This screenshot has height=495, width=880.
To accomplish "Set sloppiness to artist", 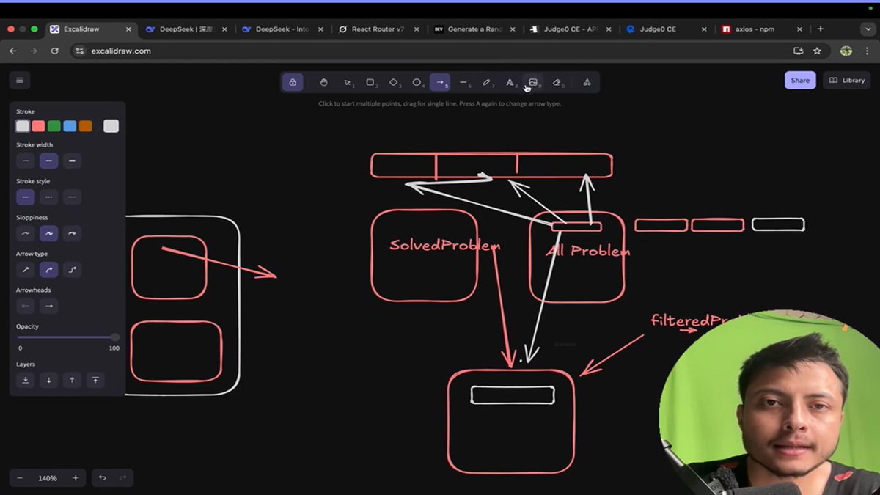I will (x=48, y=233).
